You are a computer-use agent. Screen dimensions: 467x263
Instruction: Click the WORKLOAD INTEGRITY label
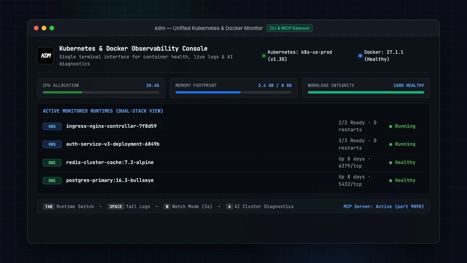point(331,85)
